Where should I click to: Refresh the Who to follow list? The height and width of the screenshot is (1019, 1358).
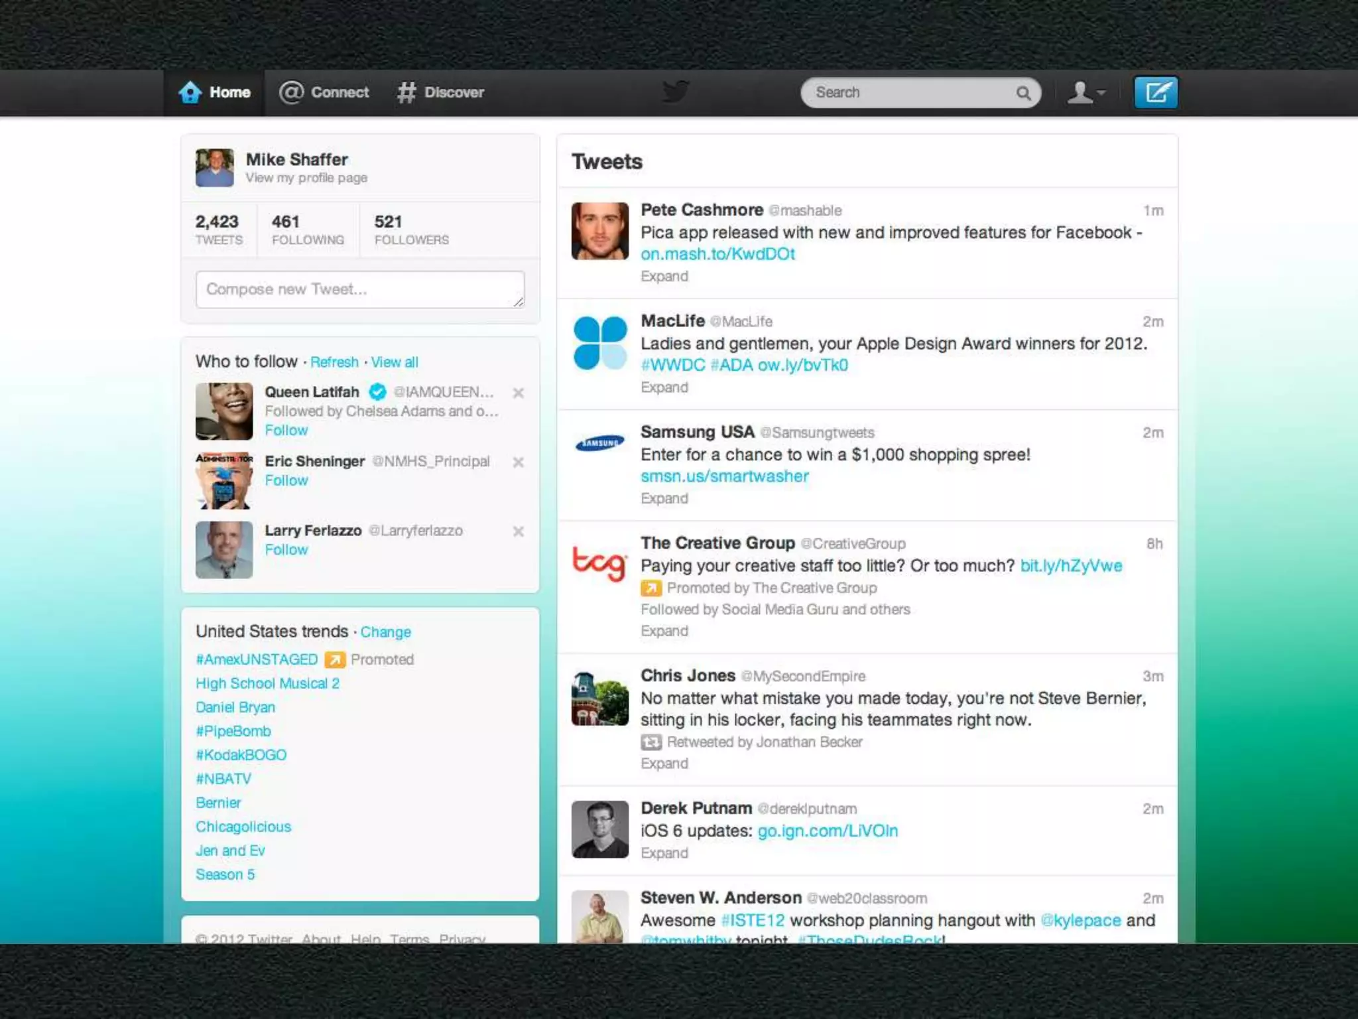(x=334, y=362)
